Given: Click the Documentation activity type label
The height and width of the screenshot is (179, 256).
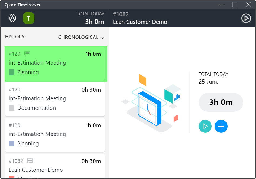Looking at the screenshot, I should click(x=36, y=108).
